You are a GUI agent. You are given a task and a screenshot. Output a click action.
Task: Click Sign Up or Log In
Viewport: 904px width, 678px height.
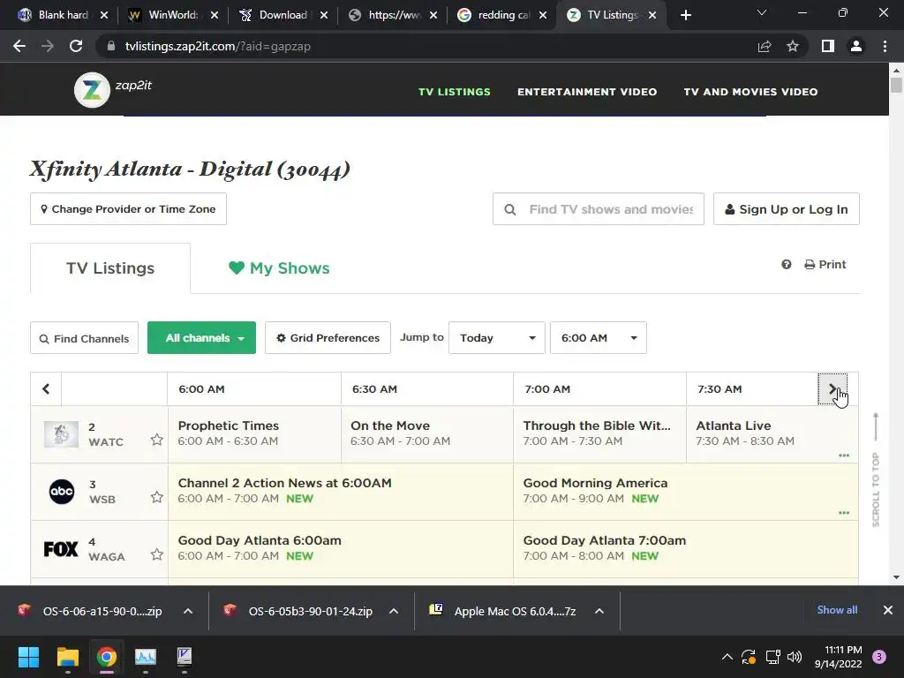pos(787,209)
